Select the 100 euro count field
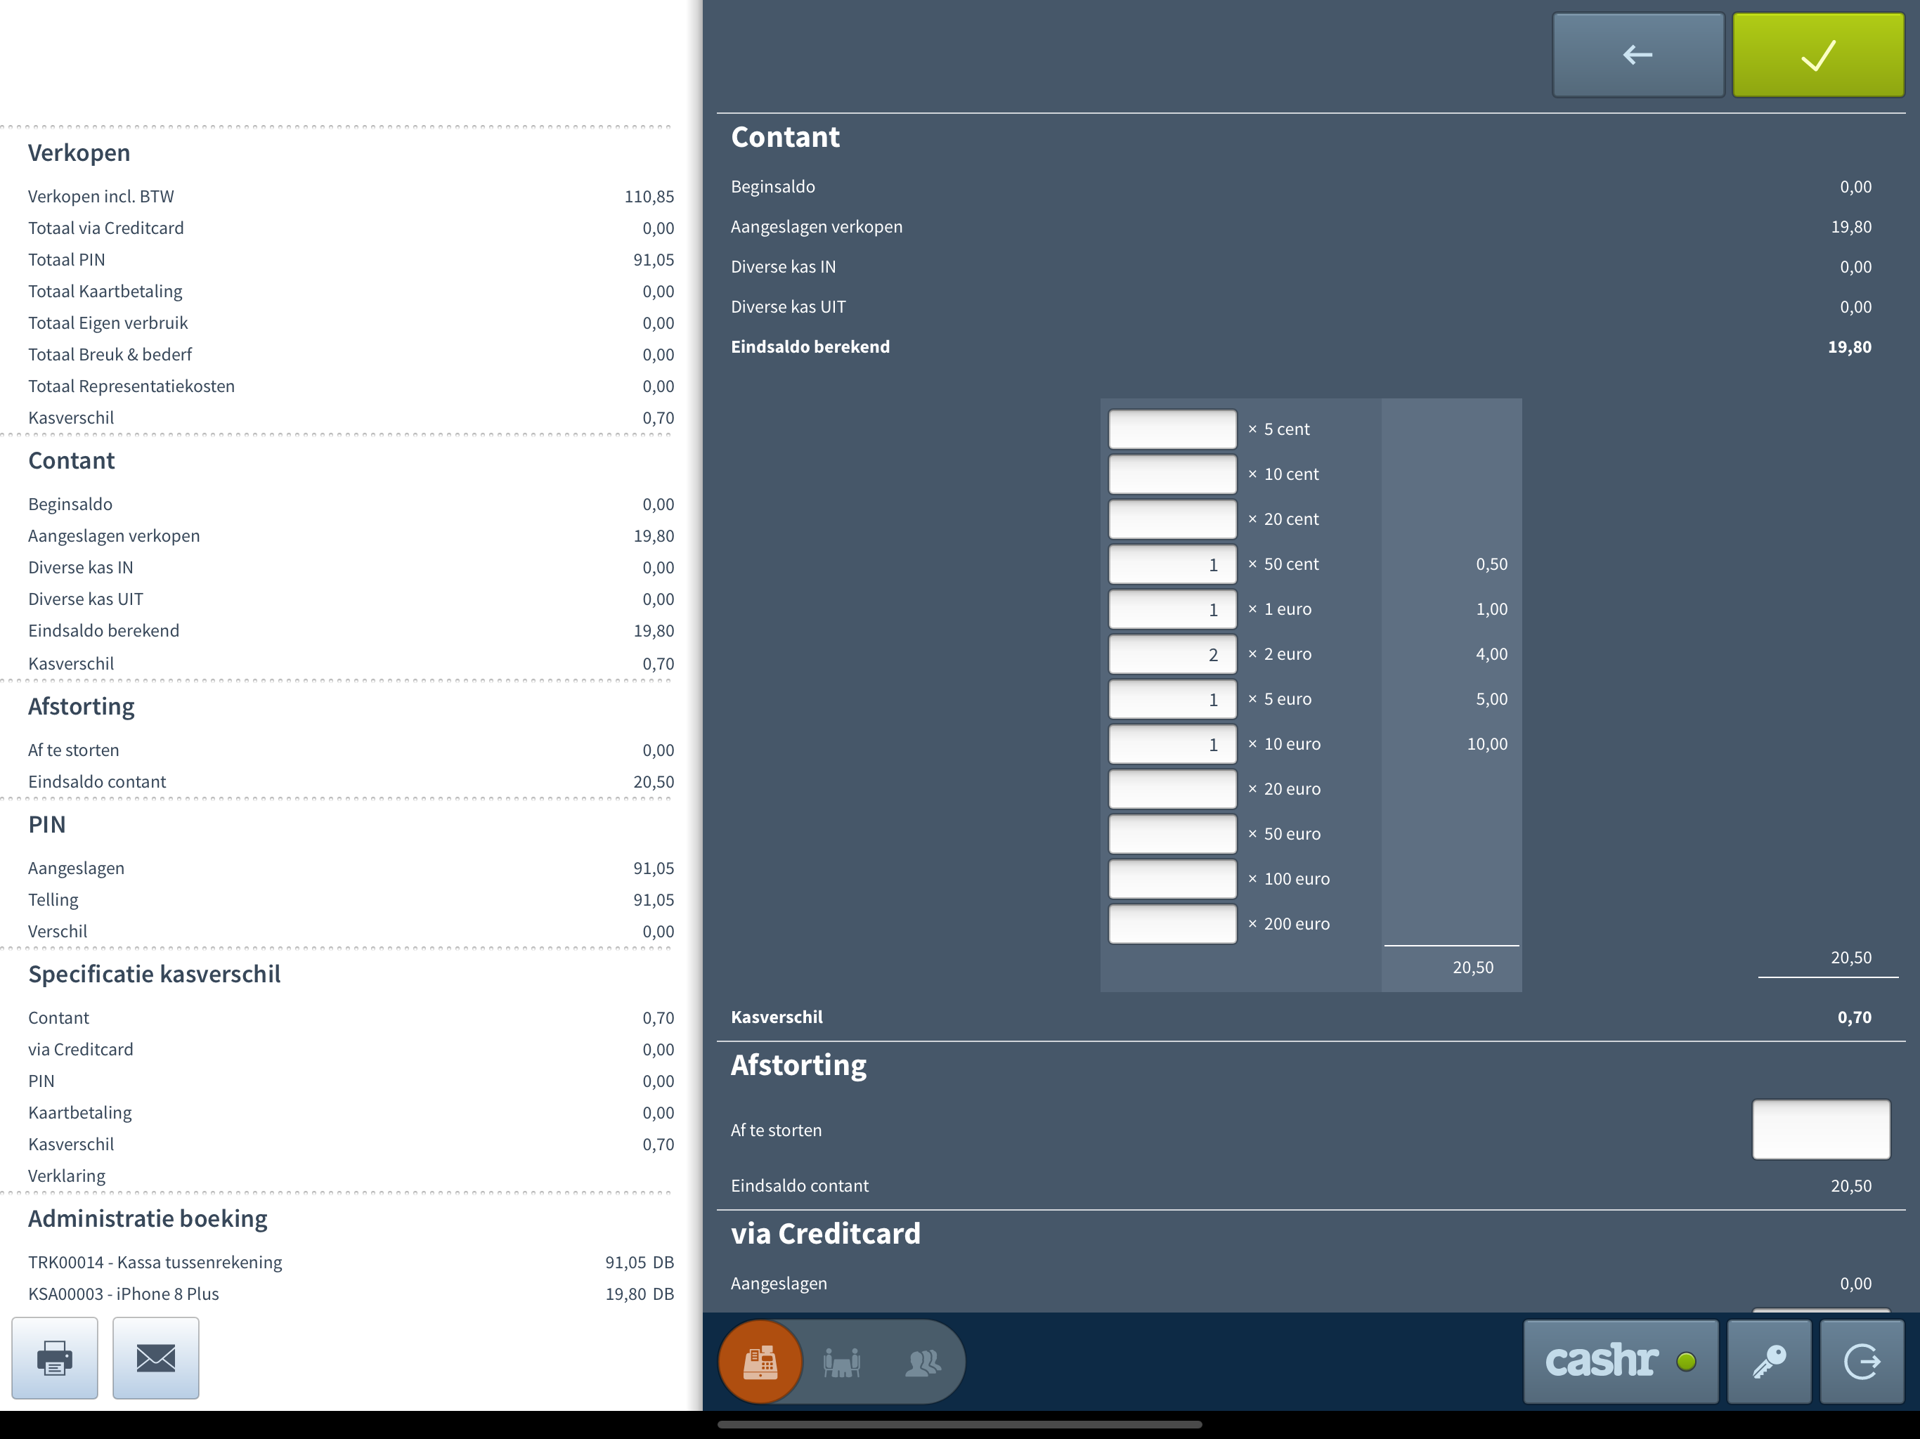Image resolution: width=1920 pixels, height=1439 pixels. 1172,879
